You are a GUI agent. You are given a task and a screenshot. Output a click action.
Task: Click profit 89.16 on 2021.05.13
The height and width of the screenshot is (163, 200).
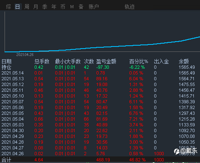(102, 79)
